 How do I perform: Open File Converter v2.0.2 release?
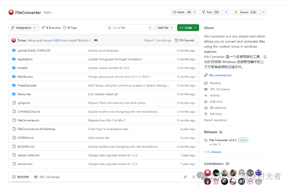click(x=223, y=140)
